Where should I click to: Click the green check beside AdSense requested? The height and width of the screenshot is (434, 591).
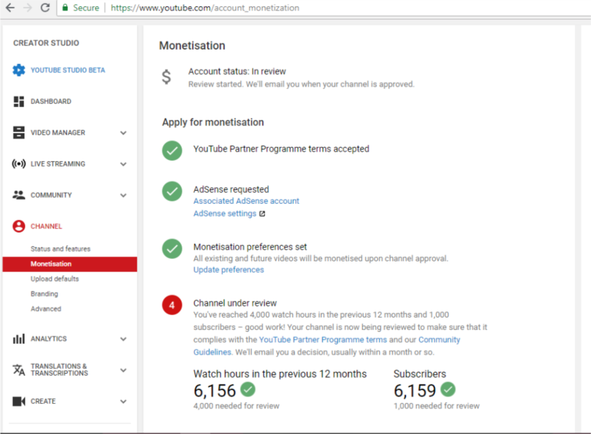[172, 192]
